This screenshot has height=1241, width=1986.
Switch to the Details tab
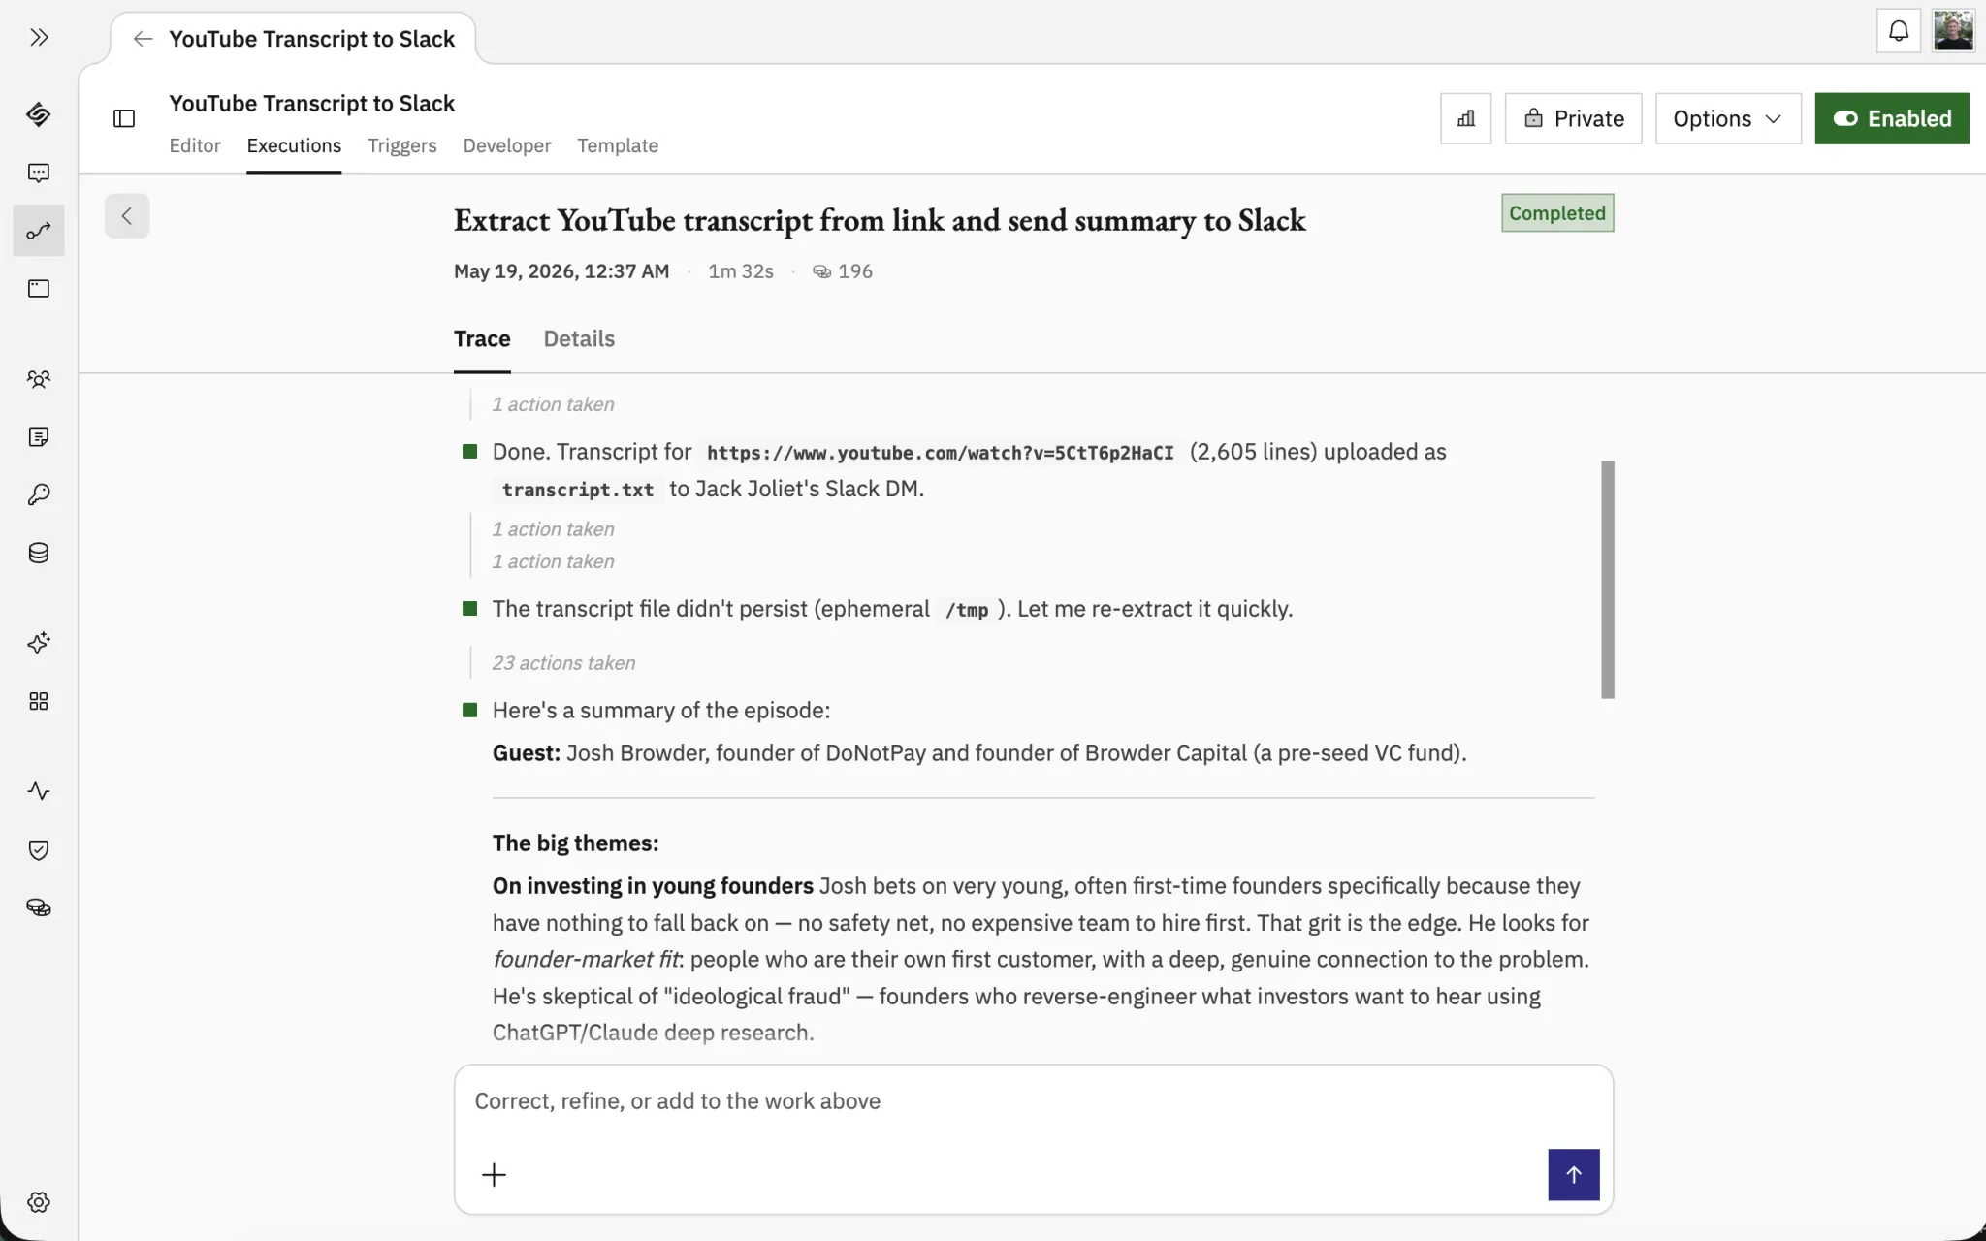tap(579, 339)
